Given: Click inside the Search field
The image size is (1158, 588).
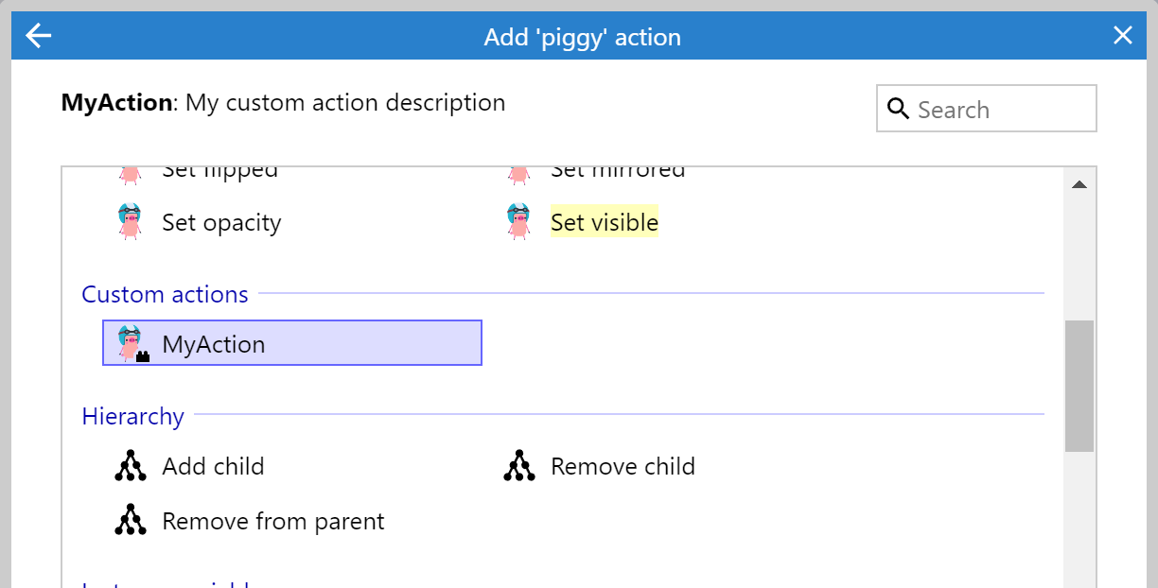Looking at the screenshot, I should (993, 109).
